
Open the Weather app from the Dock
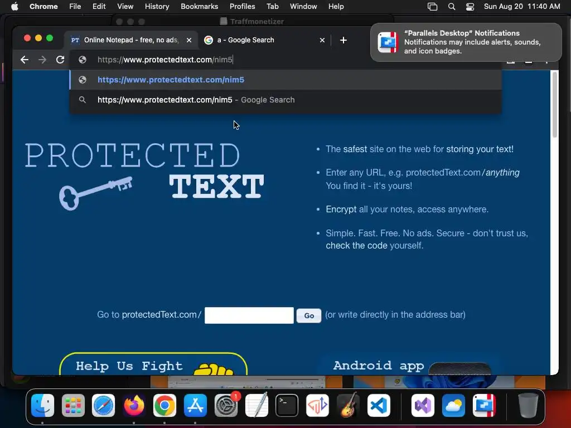(x=453, y=405)
